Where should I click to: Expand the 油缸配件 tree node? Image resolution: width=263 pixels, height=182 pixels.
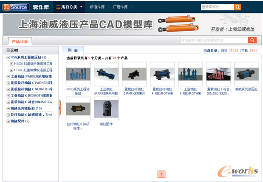click(8, 121)
